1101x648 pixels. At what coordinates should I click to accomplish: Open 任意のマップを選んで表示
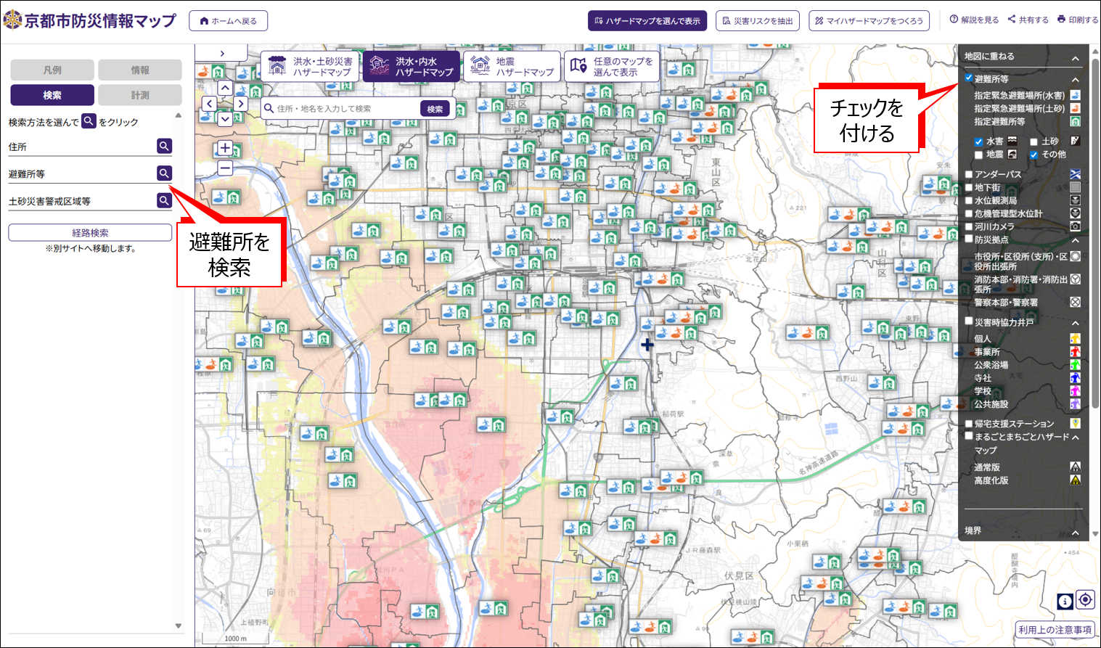(x=613, y=66)
